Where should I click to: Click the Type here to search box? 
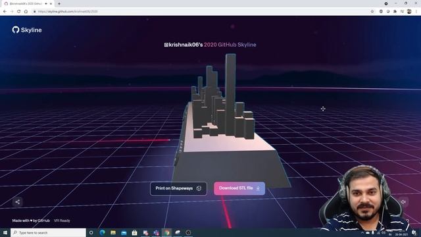(48, 232)
